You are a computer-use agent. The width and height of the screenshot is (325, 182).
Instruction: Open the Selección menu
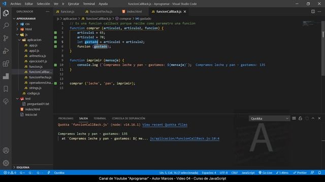pyautogui.click(x=43, y=4)
